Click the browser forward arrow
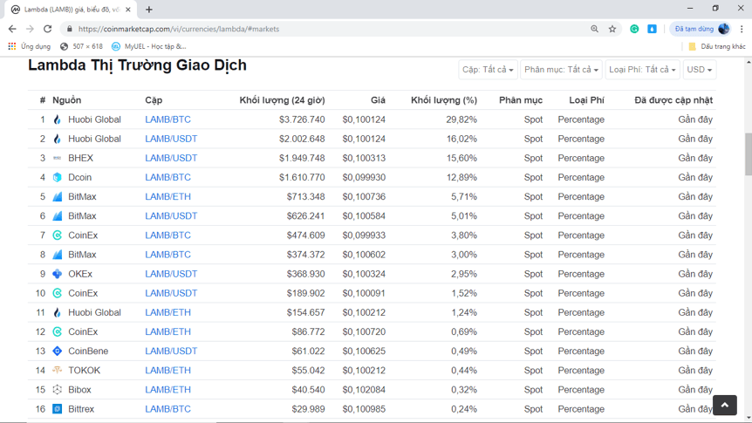 click(x=30, y=29)
